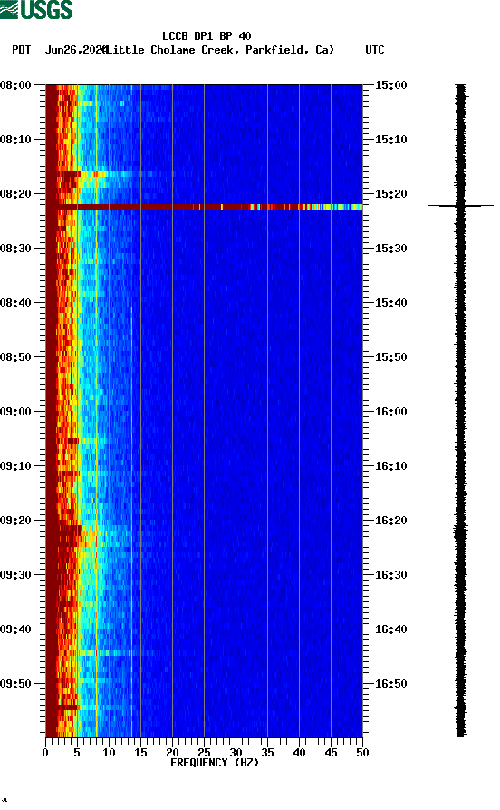Click the seismogram waveform trace near 16:00
Screen dimensions: 500x810
[460, 412]
